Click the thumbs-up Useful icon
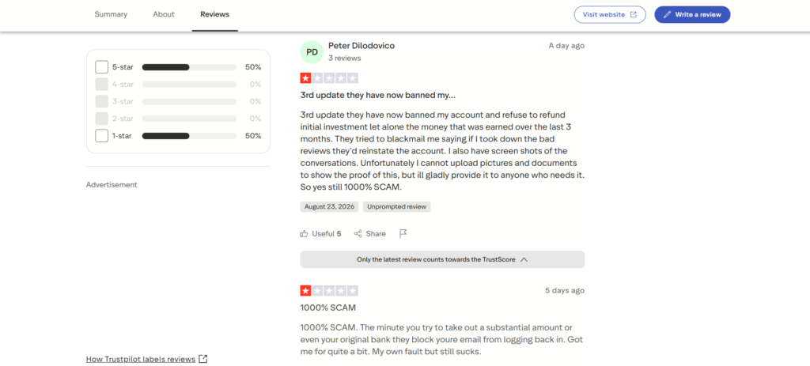The width and height of the screenshot is (810, 366). click(x=304, y=233)
